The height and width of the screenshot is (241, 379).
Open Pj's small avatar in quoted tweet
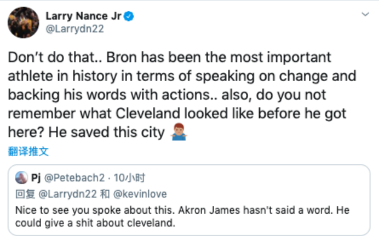(22, 178)
